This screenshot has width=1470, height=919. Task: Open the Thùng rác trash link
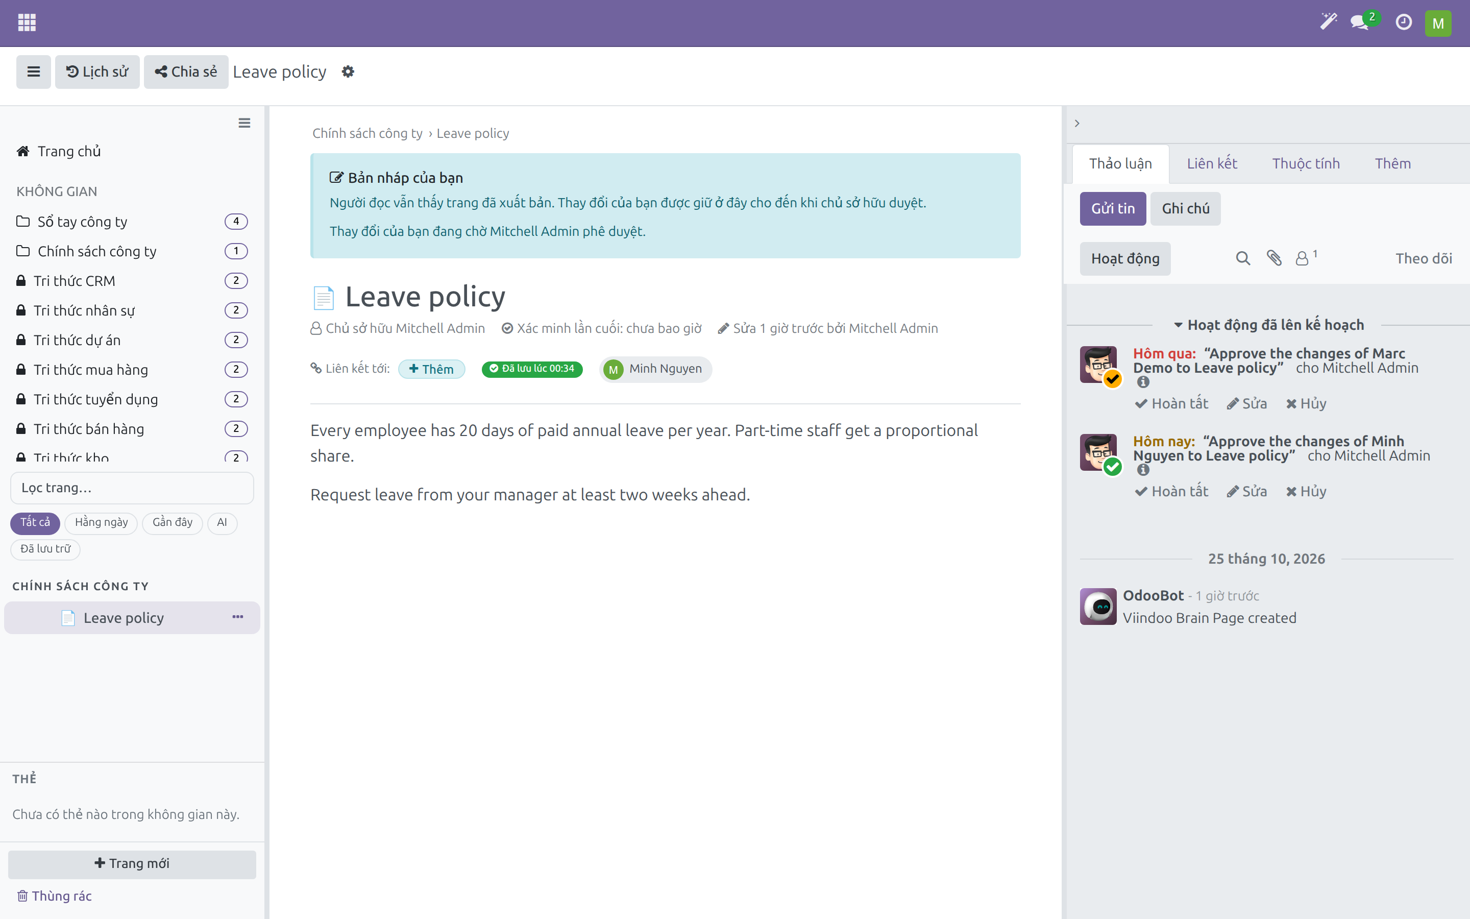point(55,896)
